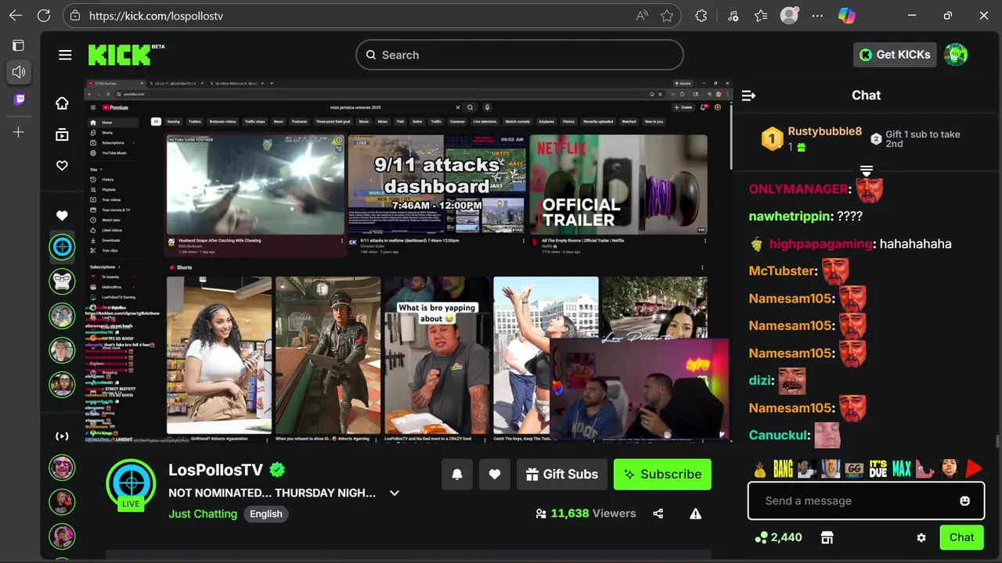Add new tab with plus icon
Image resolution: width=1002 pixels, height=563 pixels.
tap(19, 133)
